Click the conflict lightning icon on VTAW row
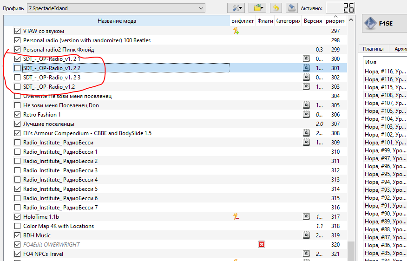Image resolution: width=407 pixels, height=261 pixels. [x=236, y=31]
